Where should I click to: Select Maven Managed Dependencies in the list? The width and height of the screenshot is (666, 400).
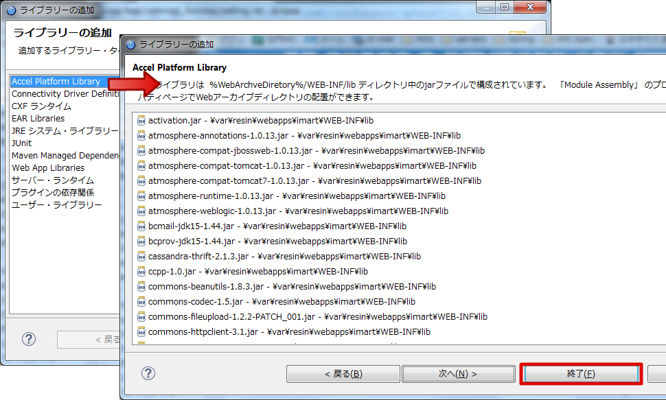[65, 156]
